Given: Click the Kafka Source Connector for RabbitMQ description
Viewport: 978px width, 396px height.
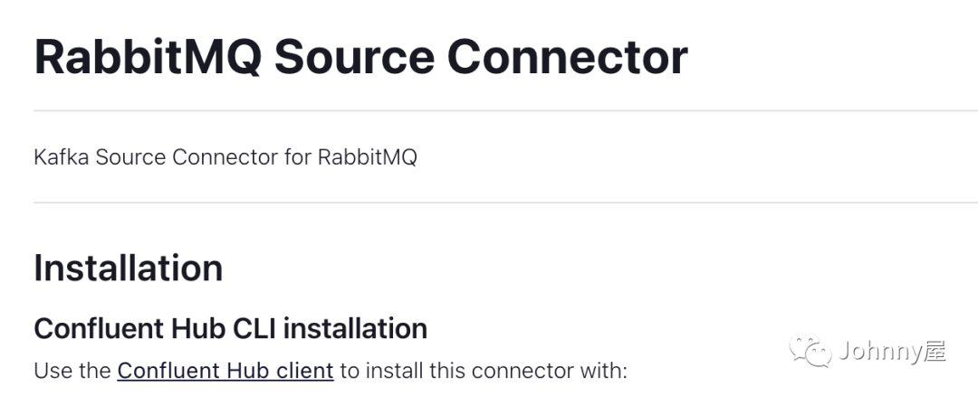Looking at the screenshot, I should point(225,157).
